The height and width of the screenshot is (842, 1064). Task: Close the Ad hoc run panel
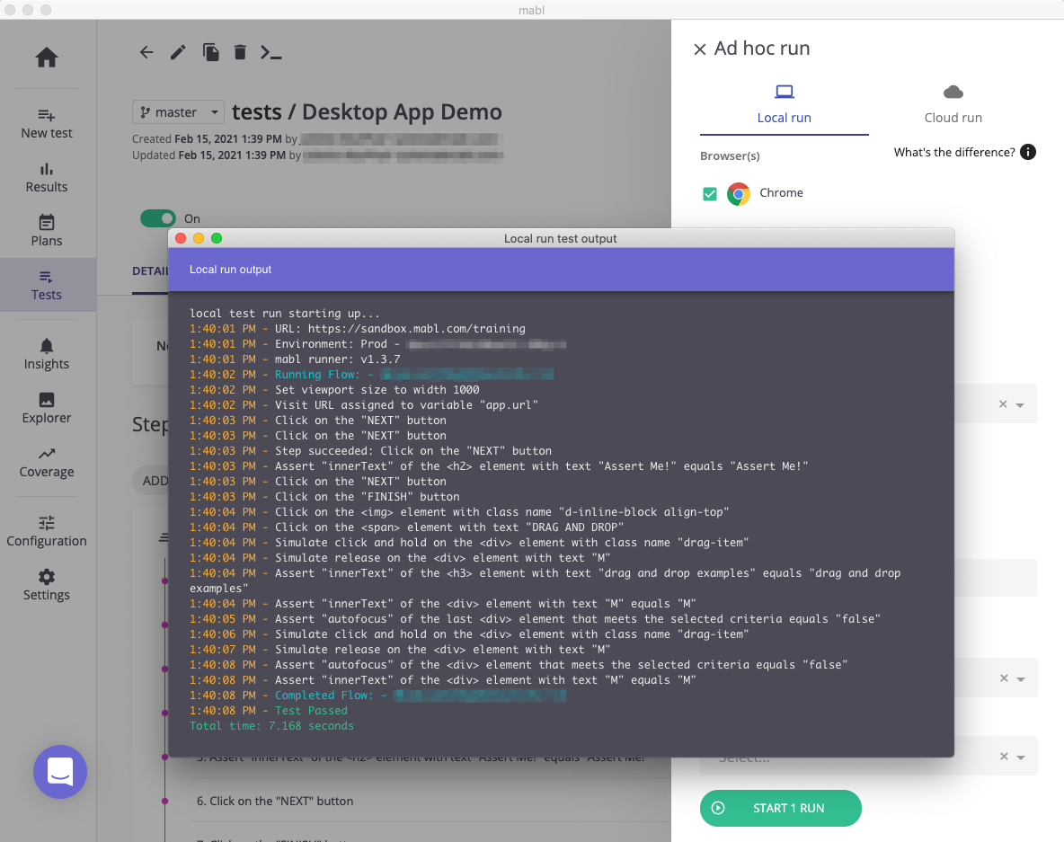tap(700, 49)
